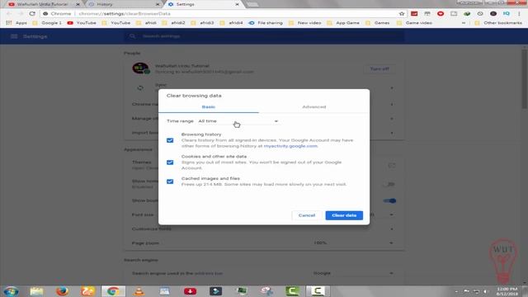This screenshot has height=297, width=528.
Task: Click the browser forward arrow
Action: click(x=21, y=14)
